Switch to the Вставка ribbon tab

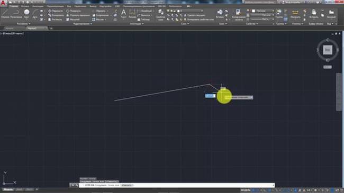pyautogui.click(x=25, y=6)
